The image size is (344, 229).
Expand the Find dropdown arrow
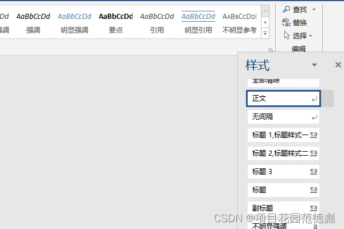[x=314, y=9]
